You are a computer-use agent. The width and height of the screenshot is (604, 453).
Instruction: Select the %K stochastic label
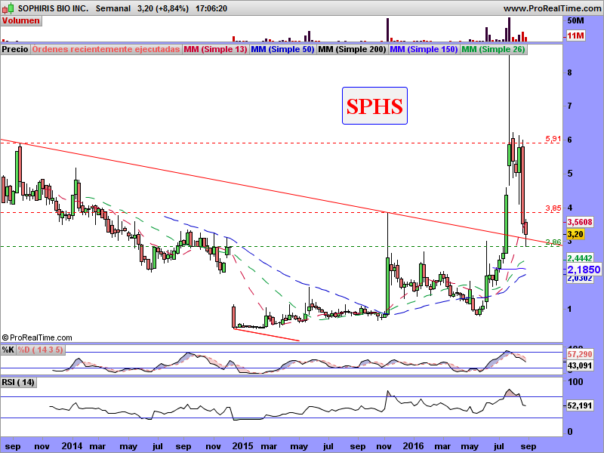point(8,350)
